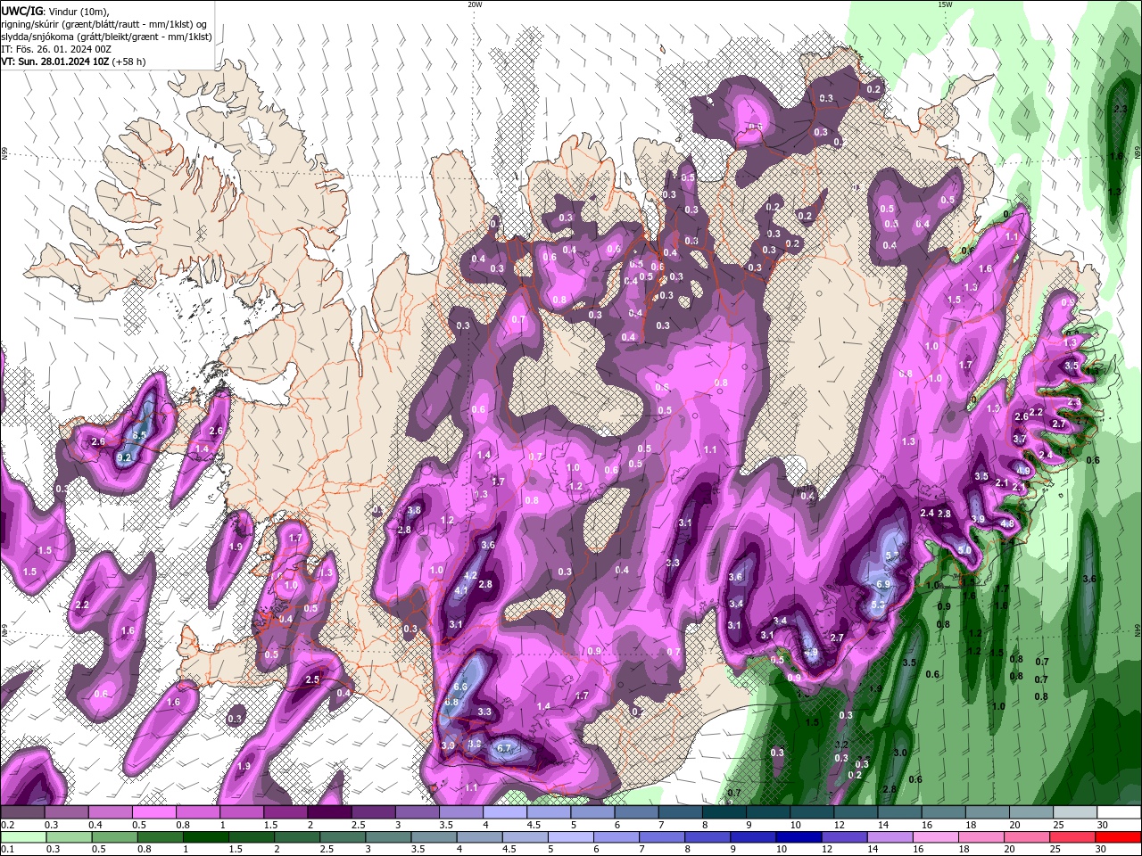Click the 4.1 snowfall value
Screen dimensions: 1142x856
(x=461, y=590)
